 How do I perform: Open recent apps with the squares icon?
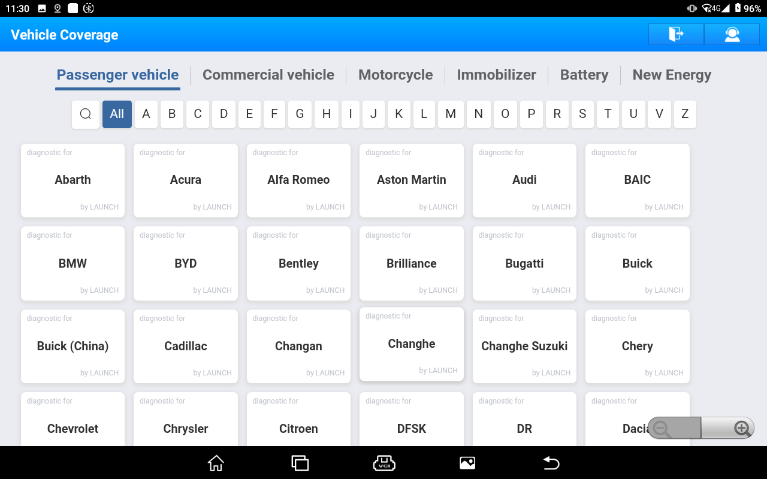click(x=300, y=463)
